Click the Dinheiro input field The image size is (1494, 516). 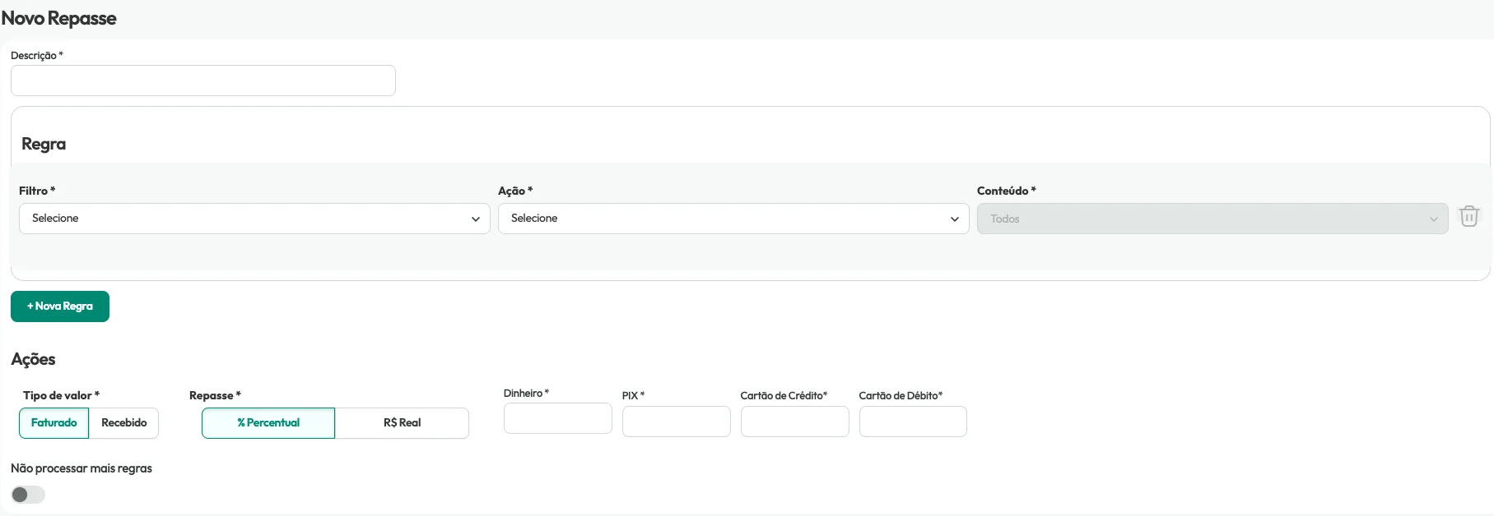[558, 418]
